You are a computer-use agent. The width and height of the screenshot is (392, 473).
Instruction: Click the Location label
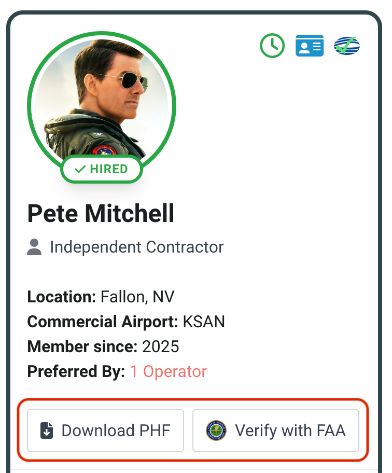pyautogui.click(x=61, y=297)
